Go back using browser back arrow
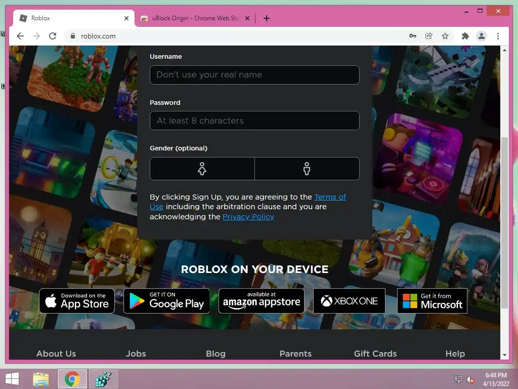 (20, 36)
